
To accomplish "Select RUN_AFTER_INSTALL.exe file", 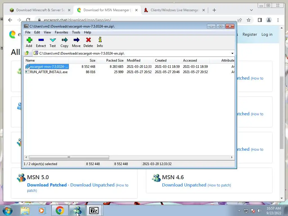I will (49, 72).
